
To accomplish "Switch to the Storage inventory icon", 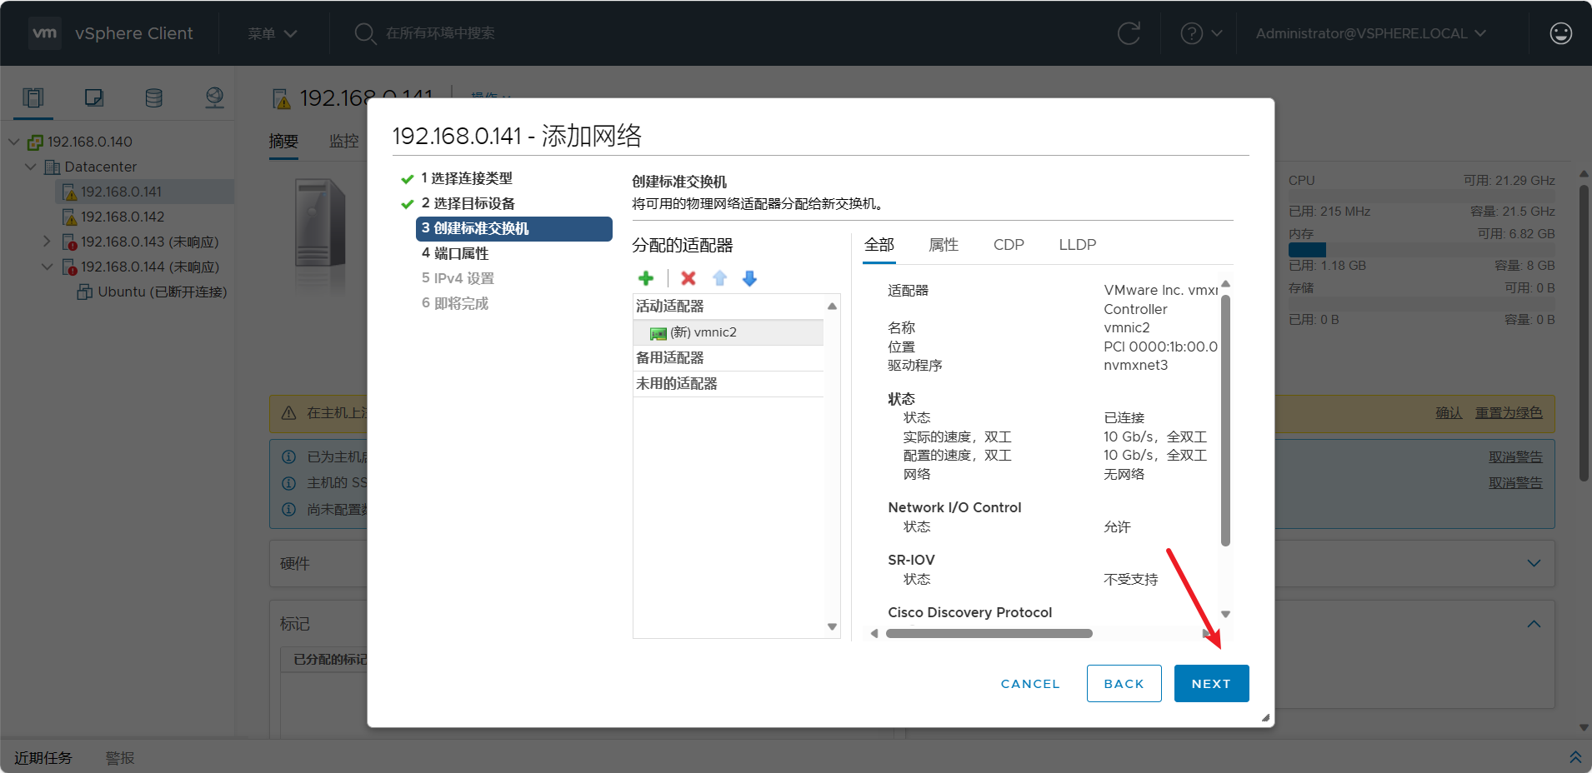I will (x=154, y=97).
